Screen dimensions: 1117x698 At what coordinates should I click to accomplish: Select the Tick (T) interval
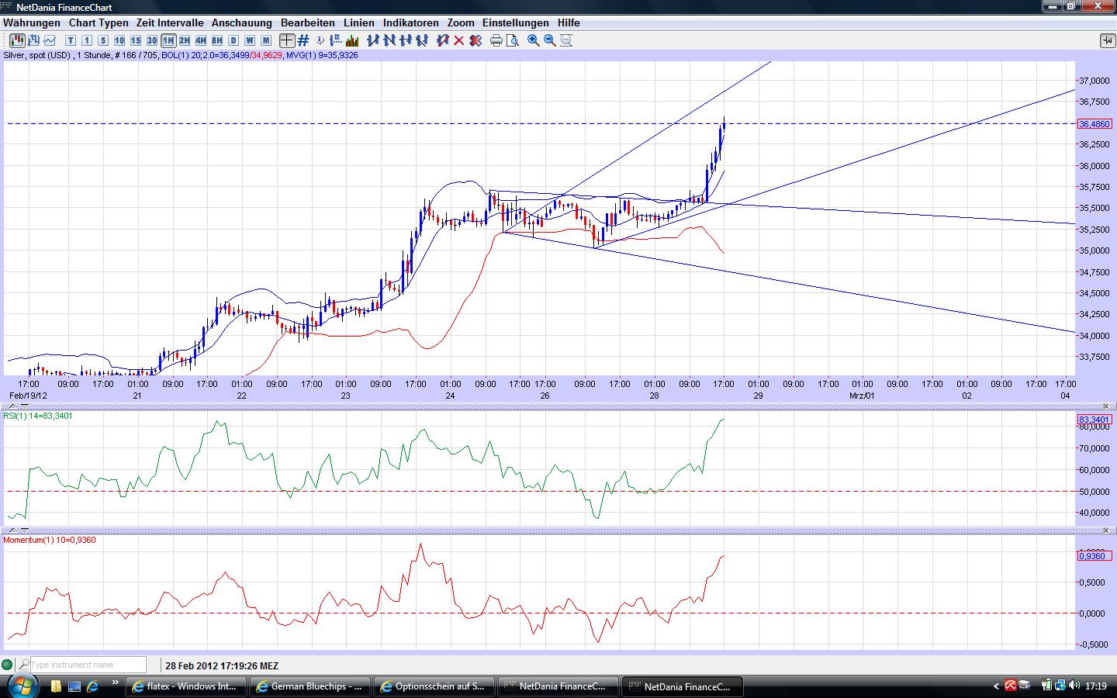click(71, 40)
